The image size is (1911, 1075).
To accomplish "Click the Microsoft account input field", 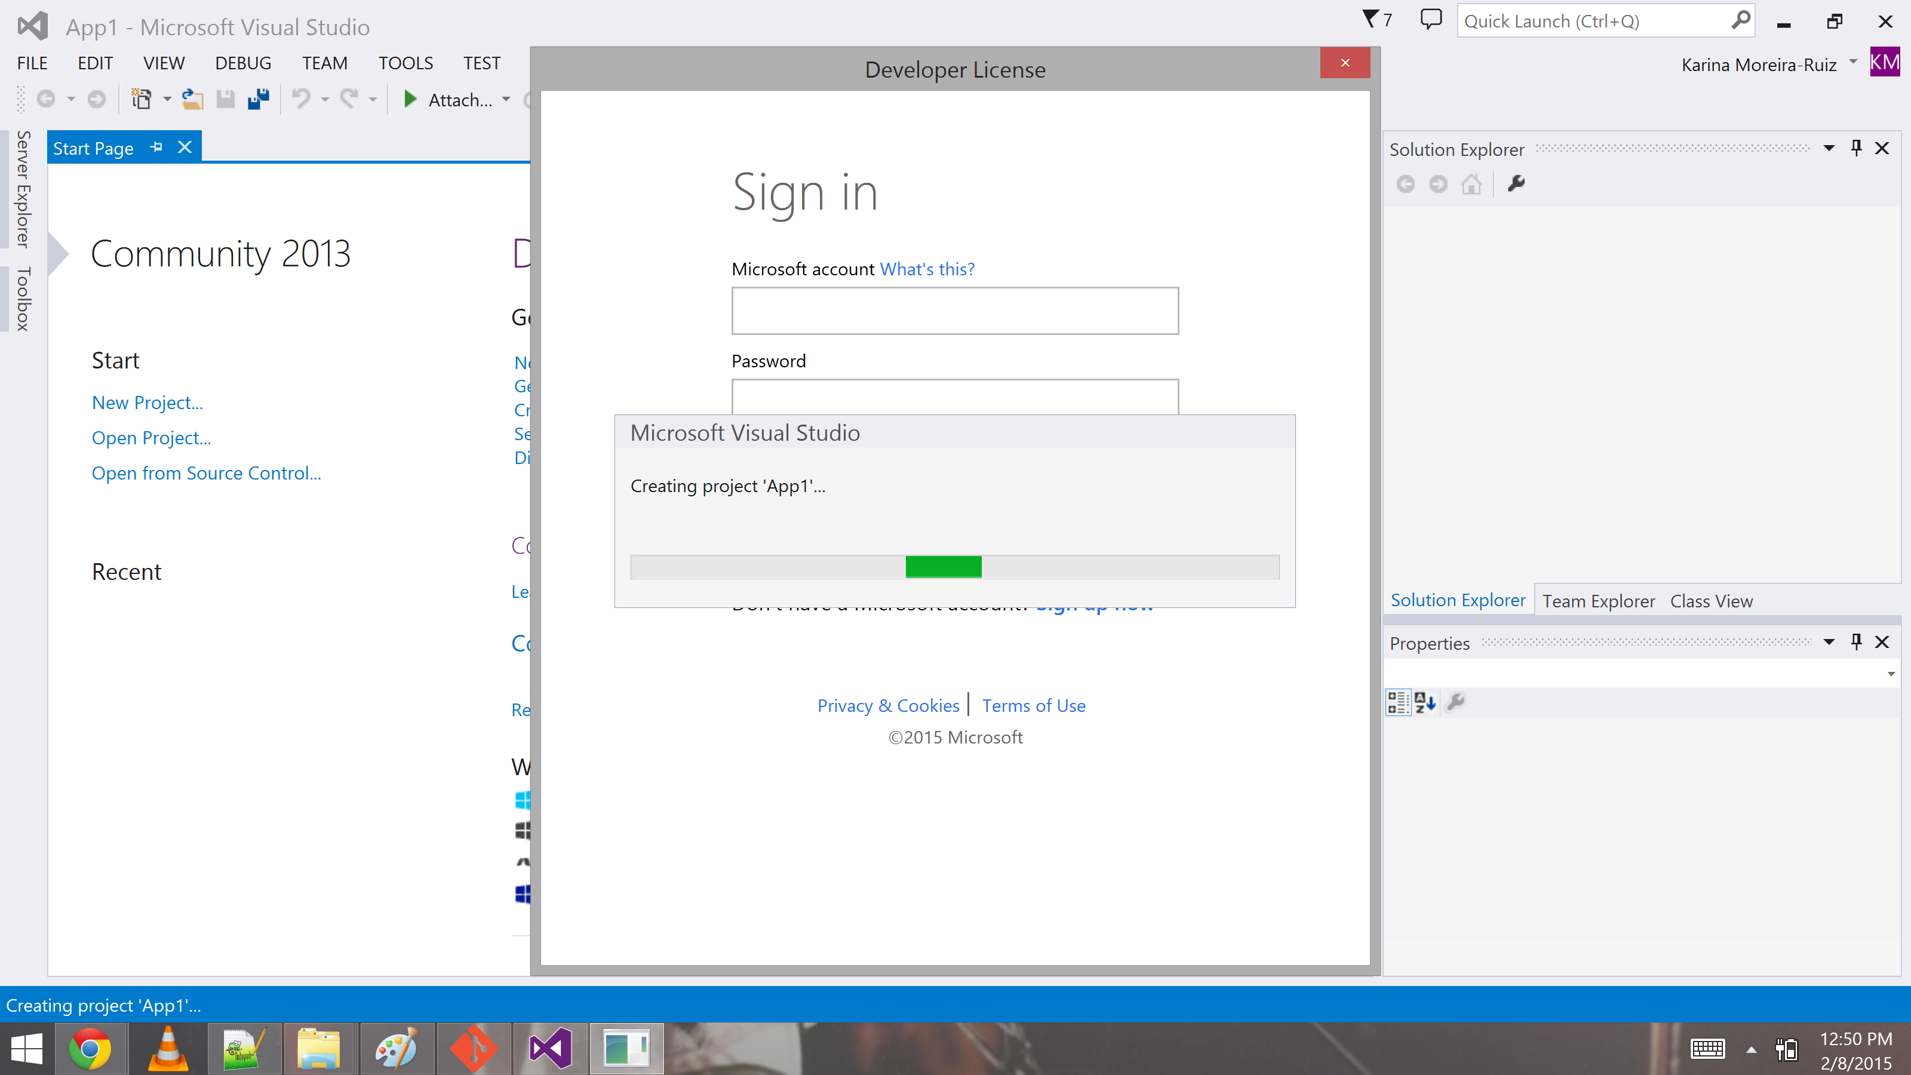I will point(954,311).
